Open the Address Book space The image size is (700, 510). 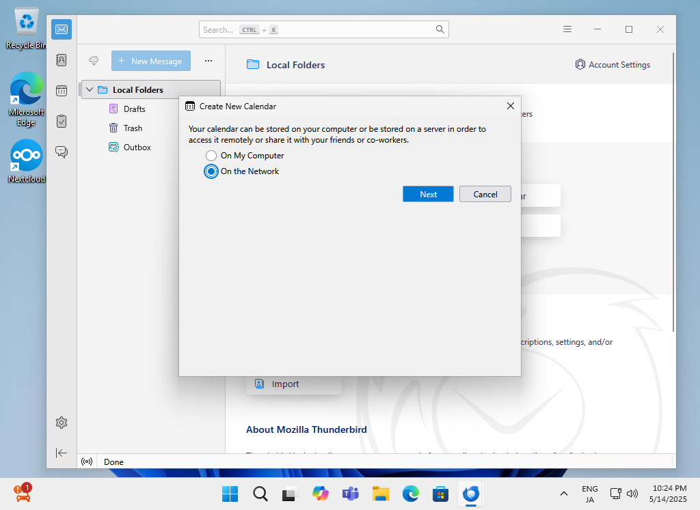tap(61, 60)
